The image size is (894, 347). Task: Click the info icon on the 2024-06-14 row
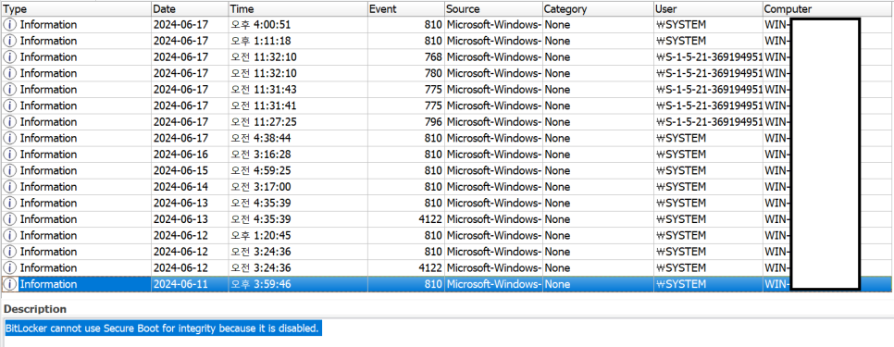[10, 187]
